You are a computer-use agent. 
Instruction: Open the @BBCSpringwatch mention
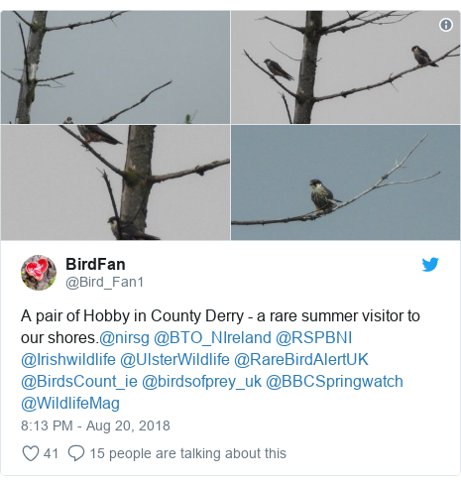tap(334, 382)
